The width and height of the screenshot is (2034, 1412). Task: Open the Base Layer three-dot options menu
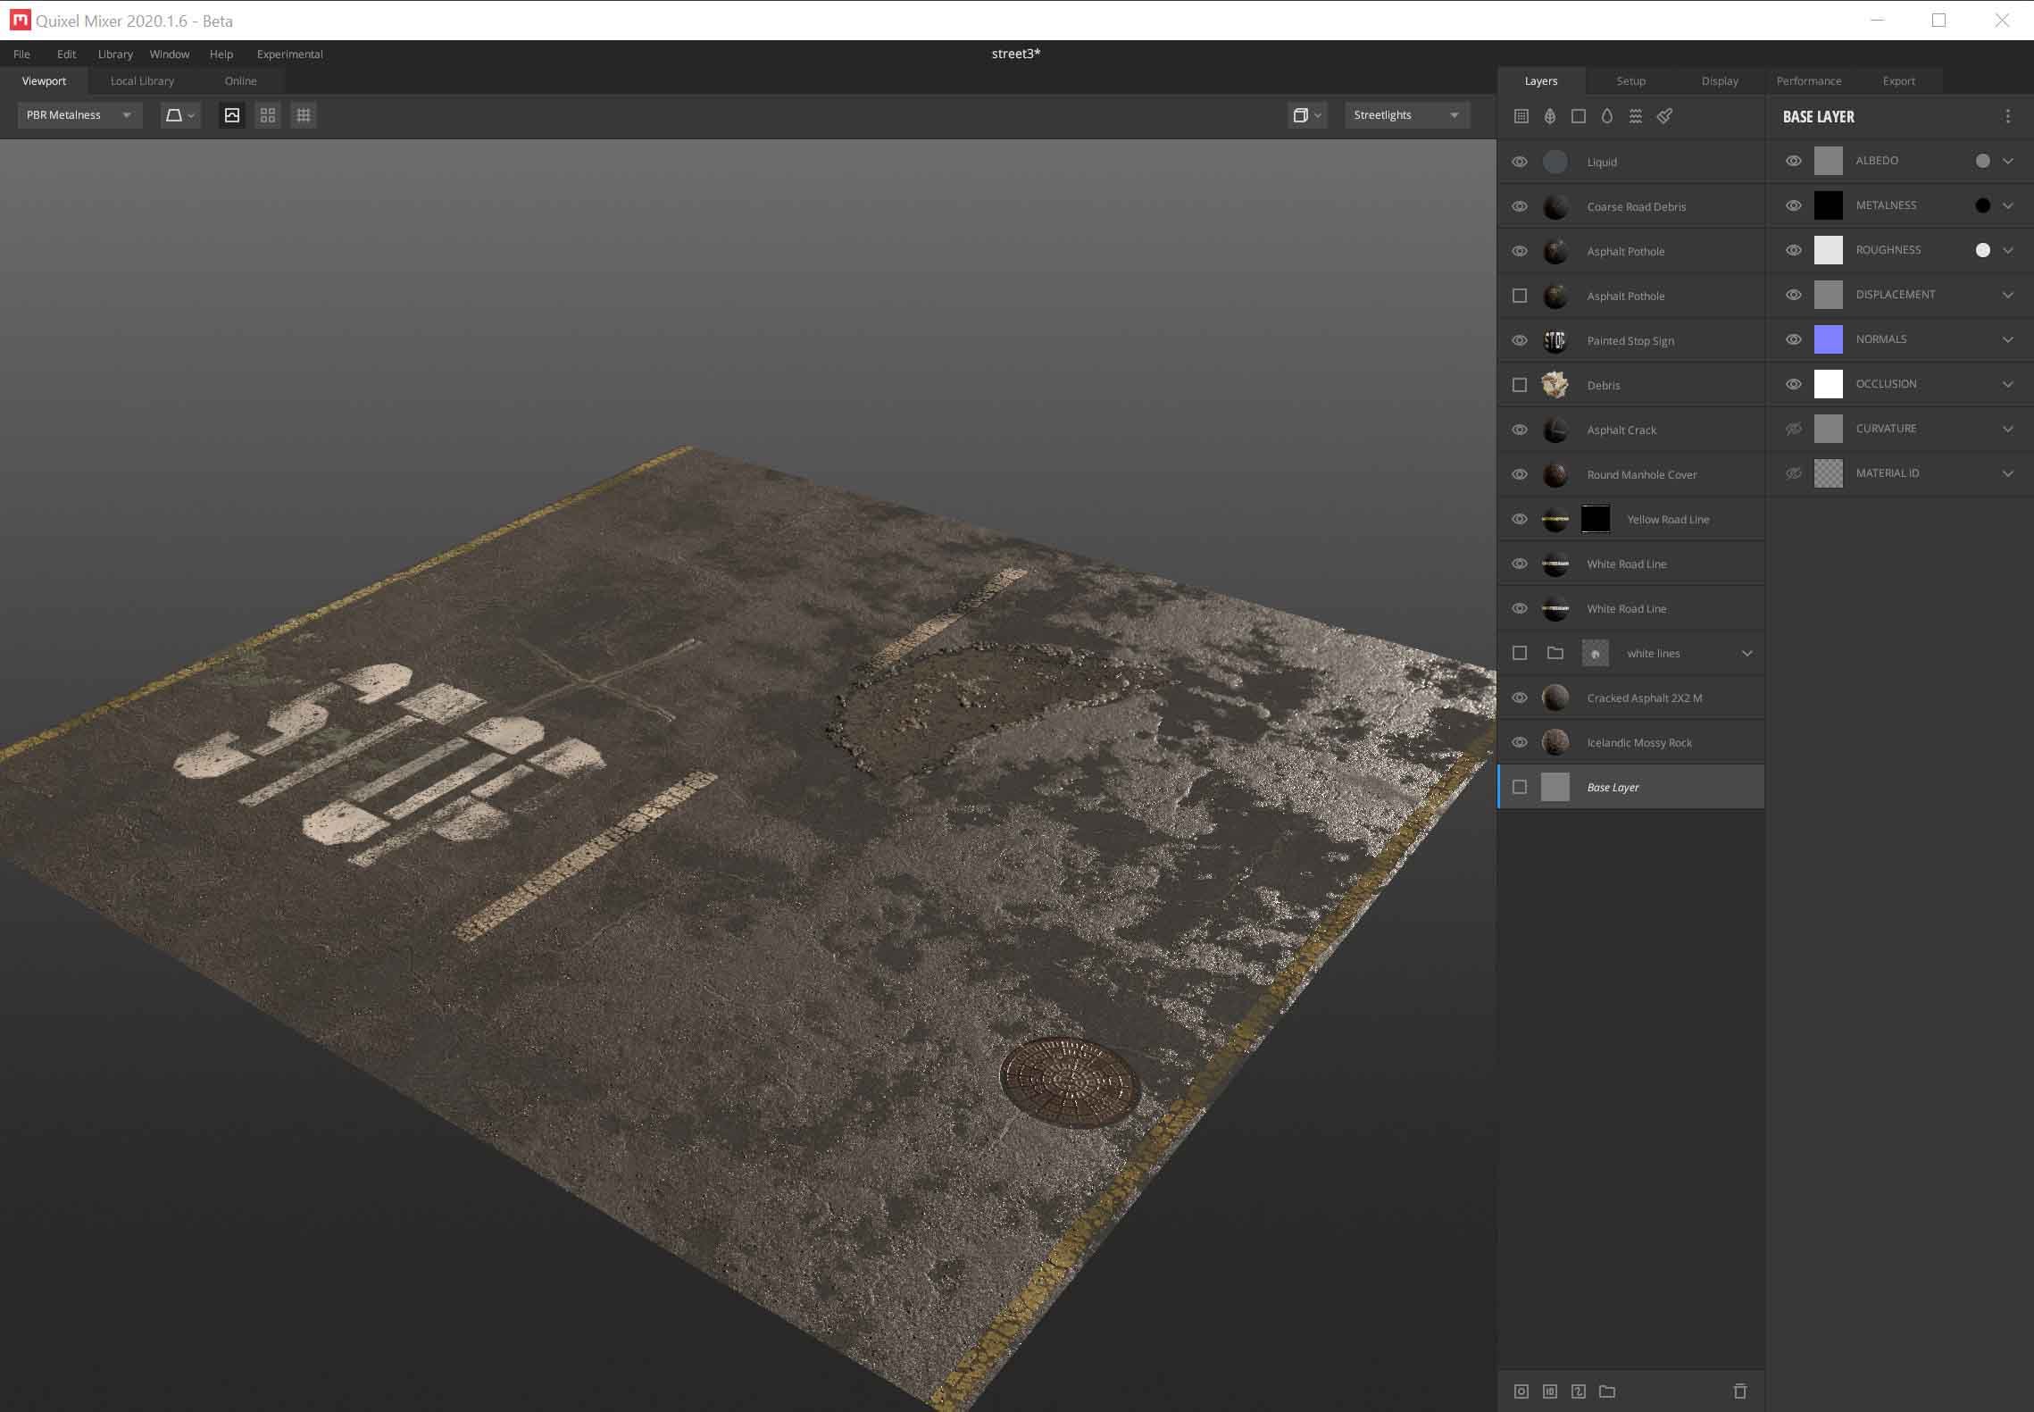click(2008, 116)
